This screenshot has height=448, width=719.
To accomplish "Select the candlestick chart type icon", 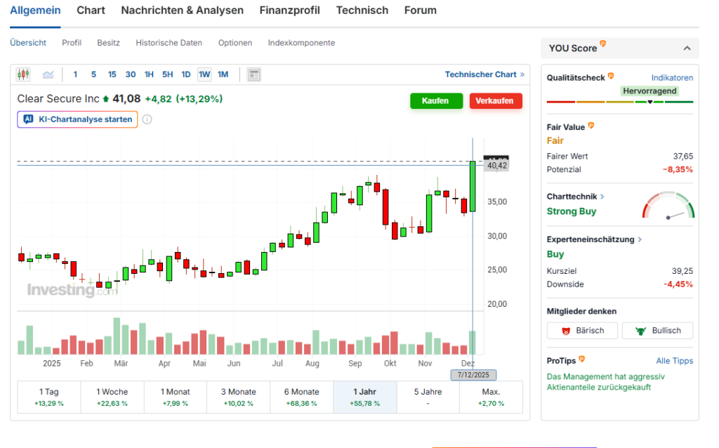I will click(23, 74).
